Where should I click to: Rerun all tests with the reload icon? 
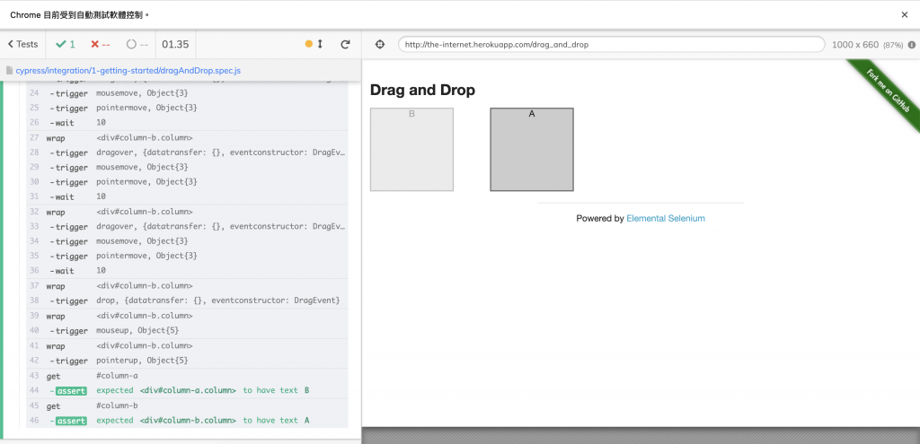tap(345, 44)
